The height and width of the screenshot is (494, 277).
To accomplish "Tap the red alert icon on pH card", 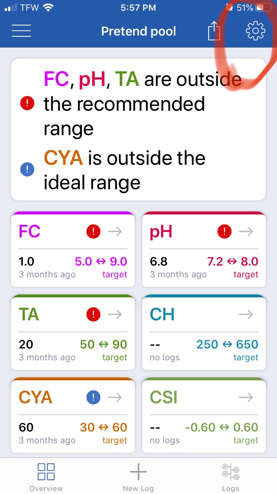I will click(x=225, y=232).
